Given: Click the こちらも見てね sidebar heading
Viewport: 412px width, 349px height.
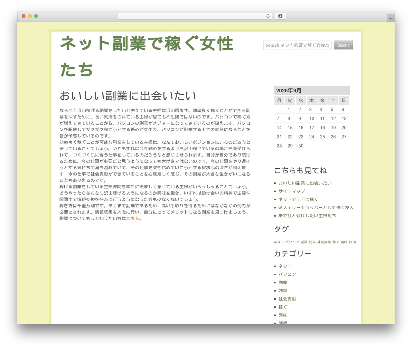Looking at the screenshot, I should click(x=300, y=170).
